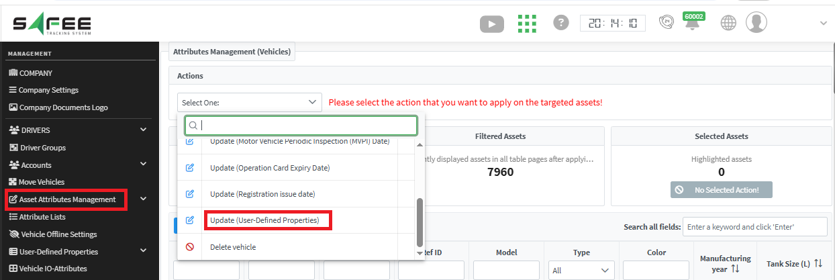Select Update (User-Defined Properties) option
The height and width of the screenshot is (280, 835).
tap(264, 220)
